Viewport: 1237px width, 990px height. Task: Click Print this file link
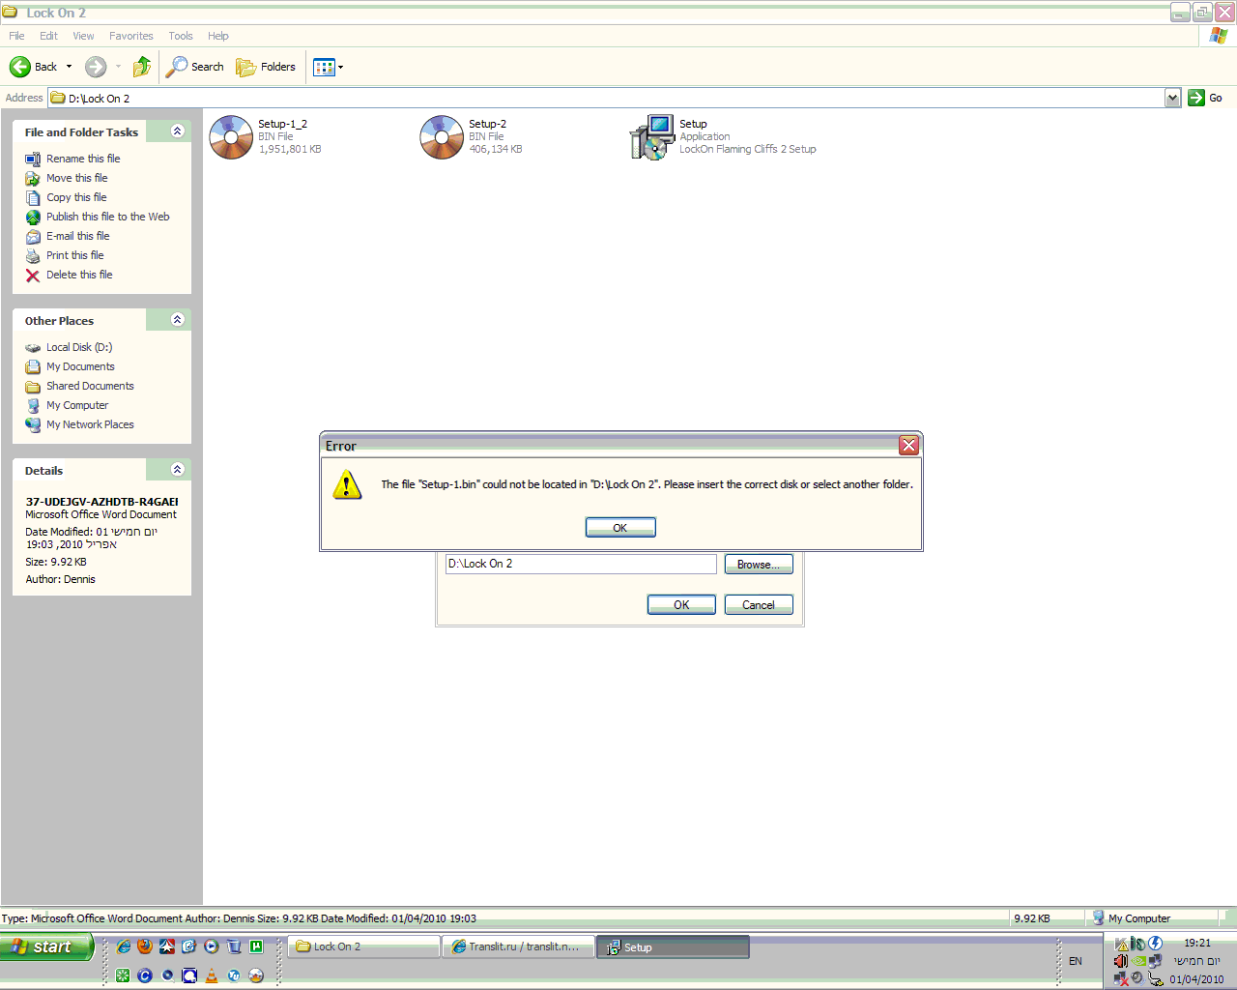[75, 255]
